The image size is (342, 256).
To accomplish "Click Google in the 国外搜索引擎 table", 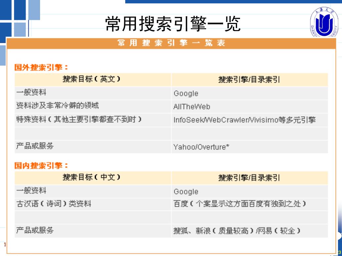I will pyautogui.click(x=249, y=93).
